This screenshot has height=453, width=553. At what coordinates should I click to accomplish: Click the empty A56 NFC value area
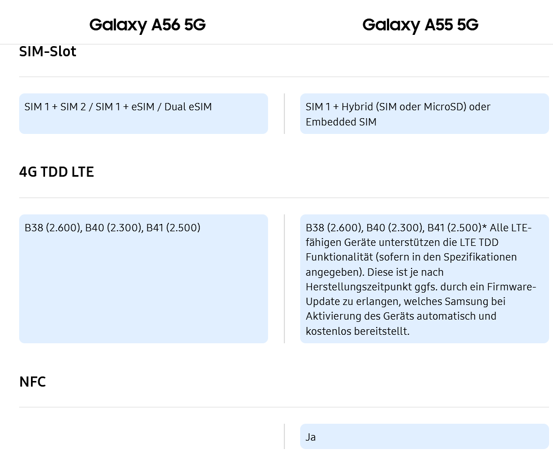[x=143, y=437]
